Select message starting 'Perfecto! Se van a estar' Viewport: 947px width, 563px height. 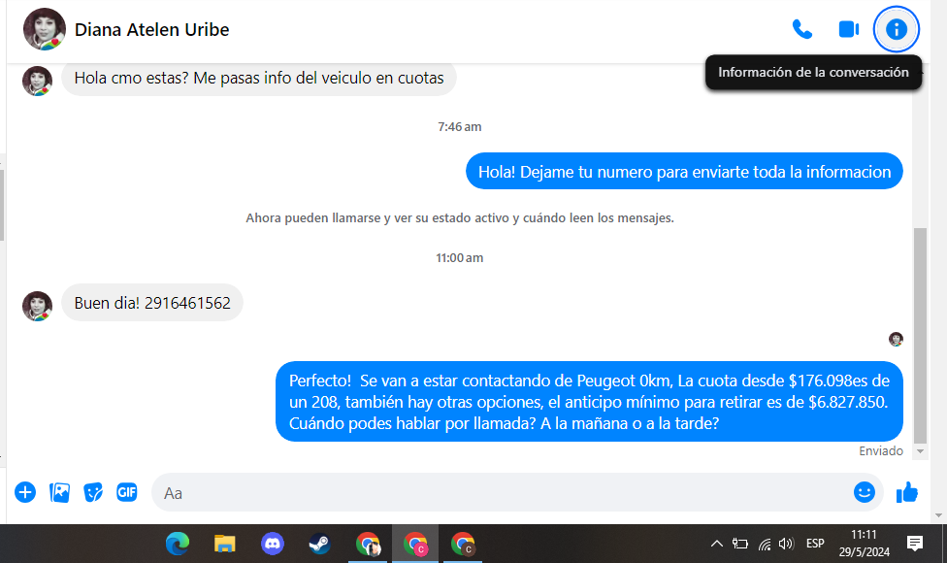tap(589, 402)
